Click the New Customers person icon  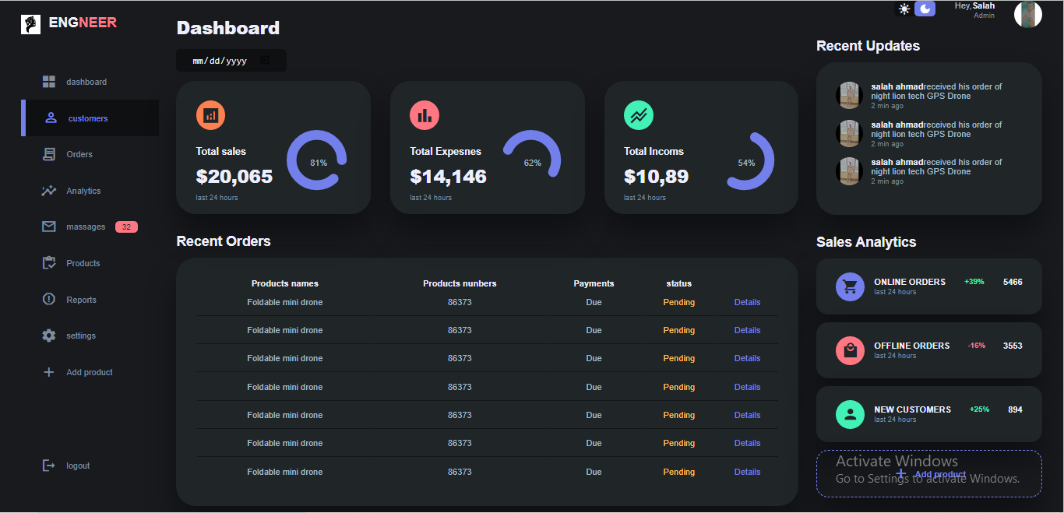850,414
